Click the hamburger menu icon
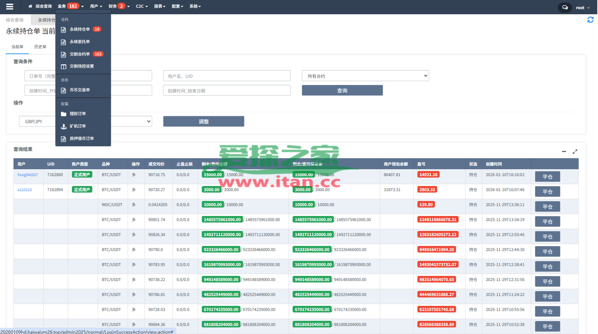Viewport: 598px width, 334px height. point(10,7)
